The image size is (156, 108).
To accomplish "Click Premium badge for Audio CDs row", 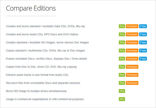I will point(132,34).
